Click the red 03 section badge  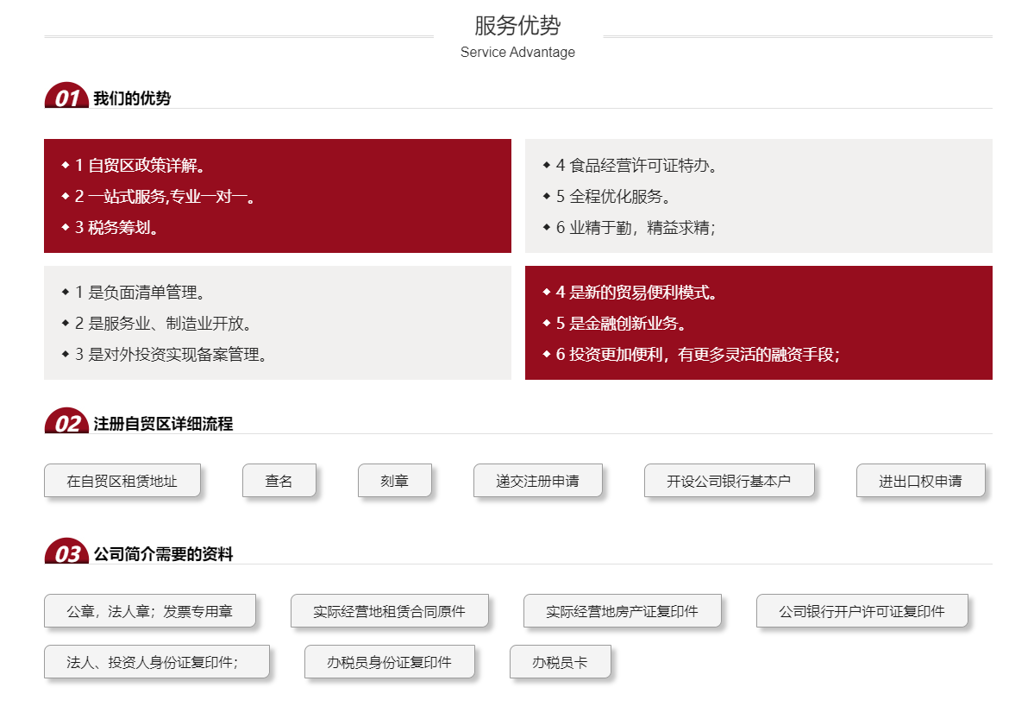[66, 553]
